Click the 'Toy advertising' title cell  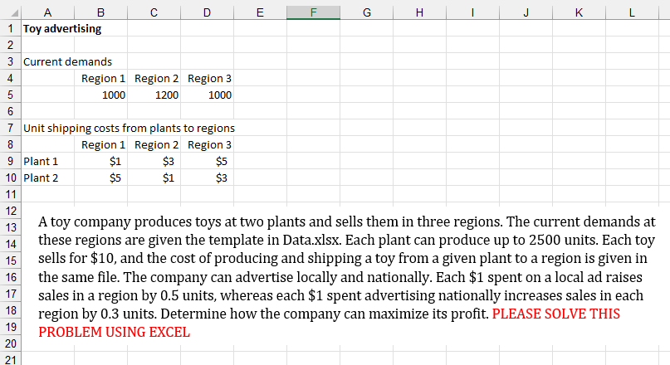[62, 28]
